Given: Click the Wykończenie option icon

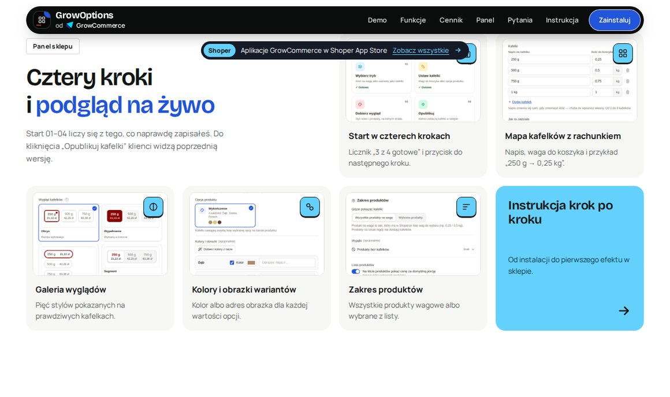Looking at the screenshot, I should click(202, 209).
